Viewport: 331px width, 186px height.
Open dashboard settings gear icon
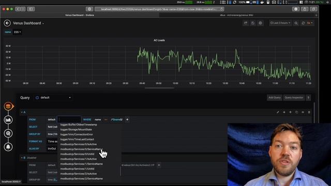coord(260,23)
